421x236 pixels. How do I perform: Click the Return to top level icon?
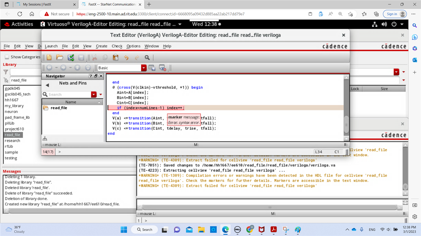tap(88, 68)
